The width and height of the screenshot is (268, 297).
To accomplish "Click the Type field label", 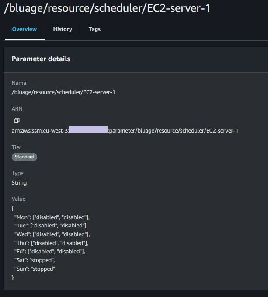I will tap(17, 173).
